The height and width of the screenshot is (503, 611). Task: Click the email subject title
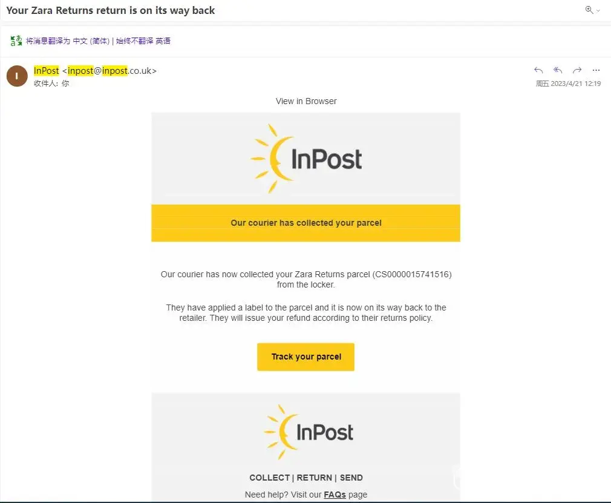tap(111, 10)
